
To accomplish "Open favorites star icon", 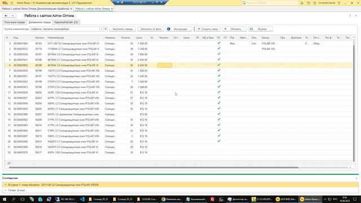I will [x=315, y=3].
